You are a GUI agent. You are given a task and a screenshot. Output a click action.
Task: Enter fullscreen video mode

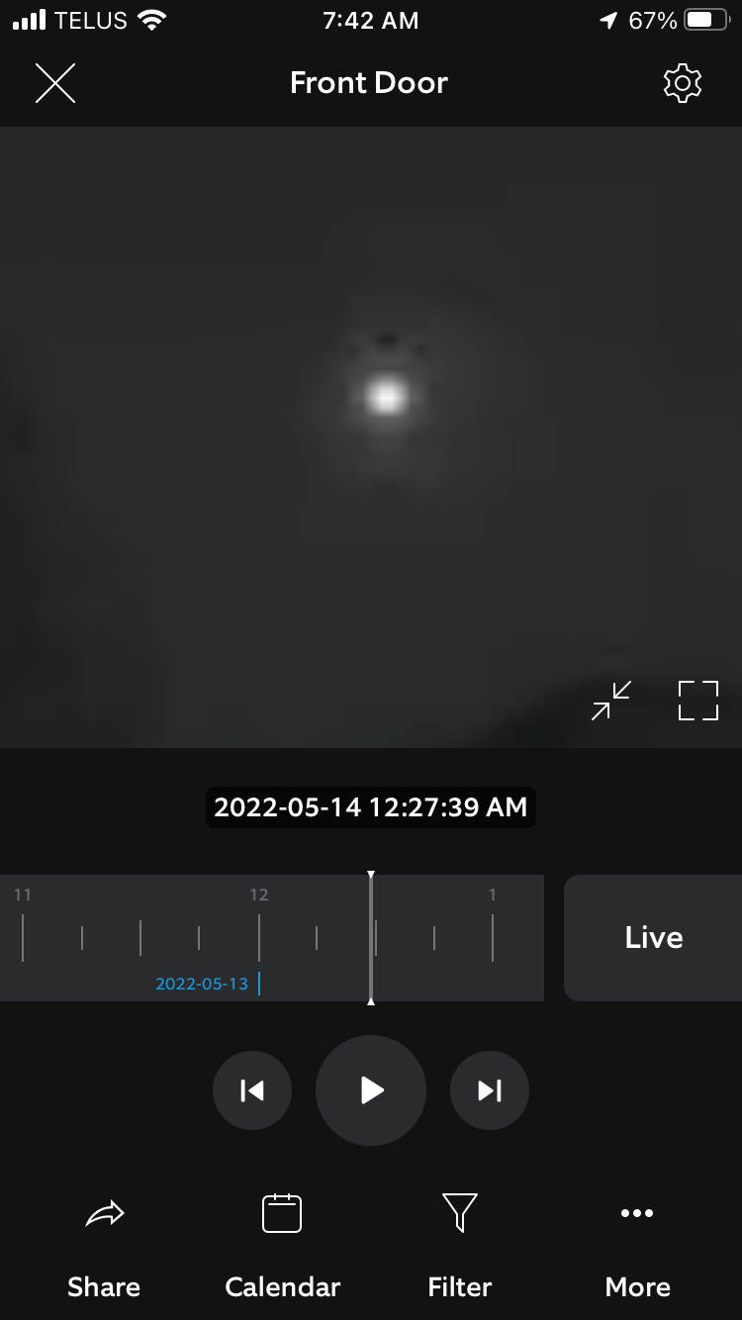coord(698,701)
